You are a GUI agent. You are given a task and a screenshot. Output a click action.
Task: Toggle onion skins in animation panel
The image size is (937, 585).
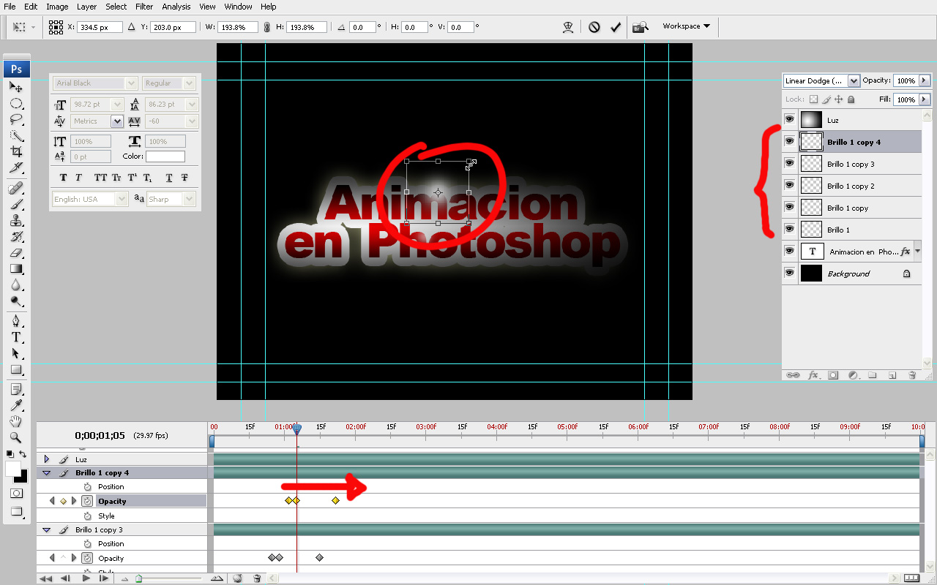pos(238,578)
